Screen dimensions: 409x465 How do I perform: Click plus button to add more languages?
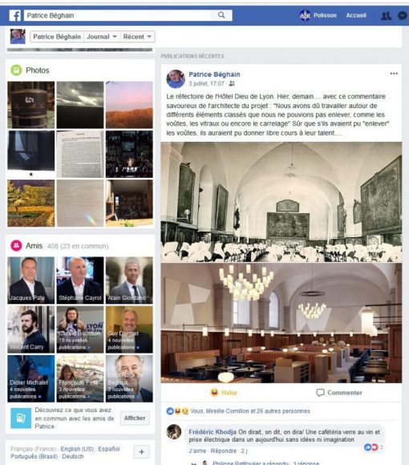[141, 452]
